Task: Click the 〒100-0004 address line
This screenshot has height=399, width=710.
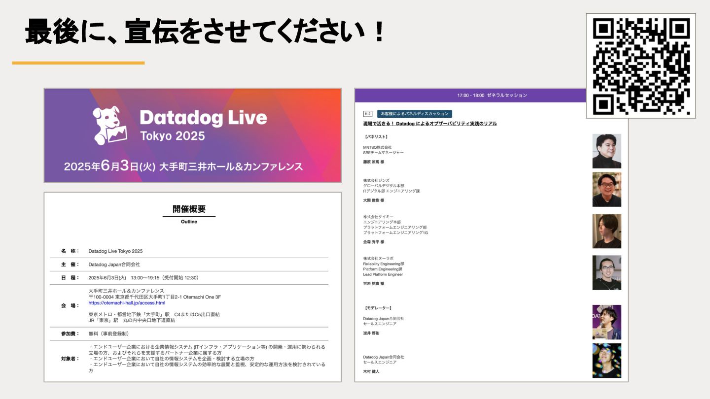Action: coord(154,297)
